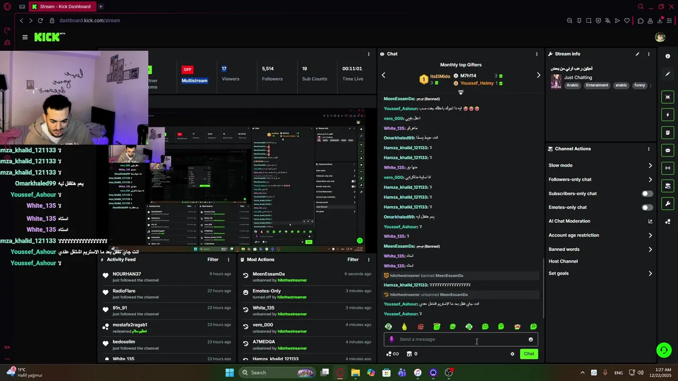Viewport: 678px width, 381px height.
Task: Open Channel Actions panel options menu
Action: [x=648, y=149]
